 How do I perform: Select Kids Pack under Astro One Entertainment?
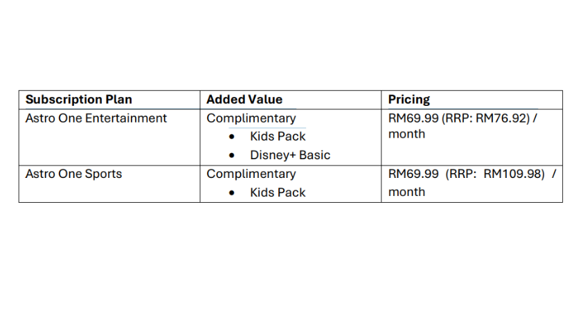point(278,136)
